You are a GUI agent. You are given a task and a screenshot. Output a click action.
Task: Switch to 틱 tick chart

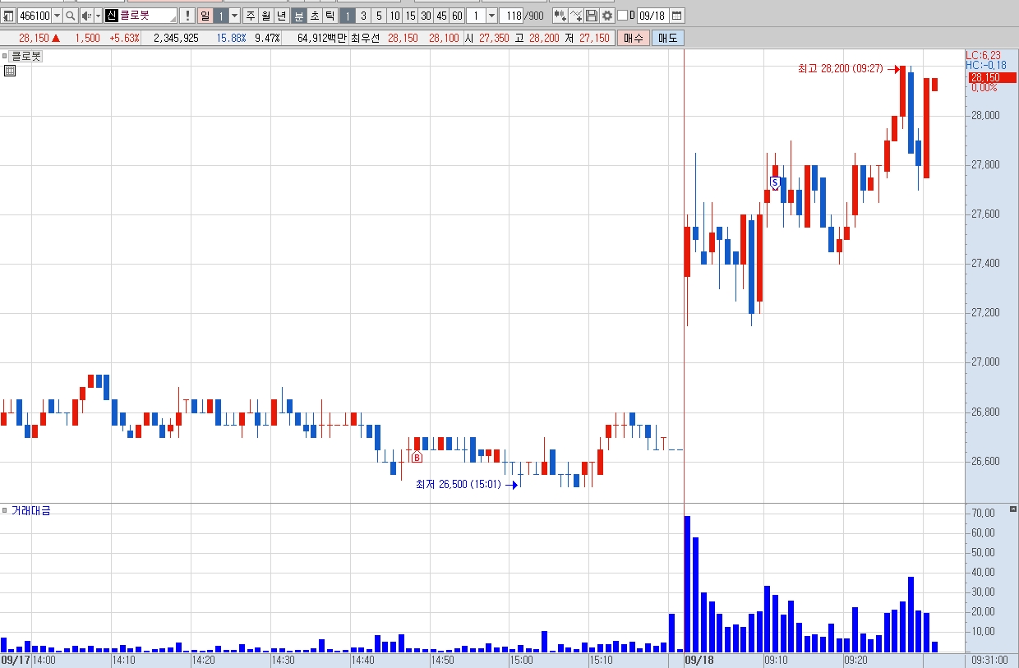(x=330, y=16)
